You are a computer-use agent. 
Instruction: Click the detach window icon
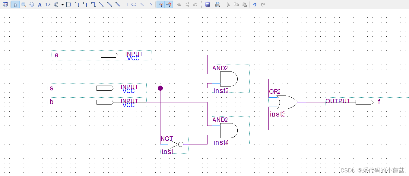coord(5,5)
